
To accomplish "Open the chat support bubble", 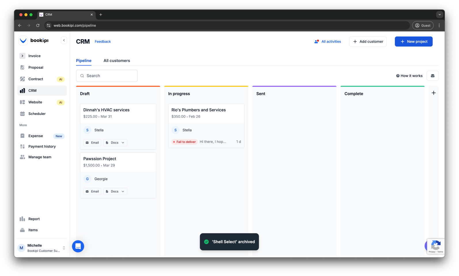I will click(x=78, y=246).
